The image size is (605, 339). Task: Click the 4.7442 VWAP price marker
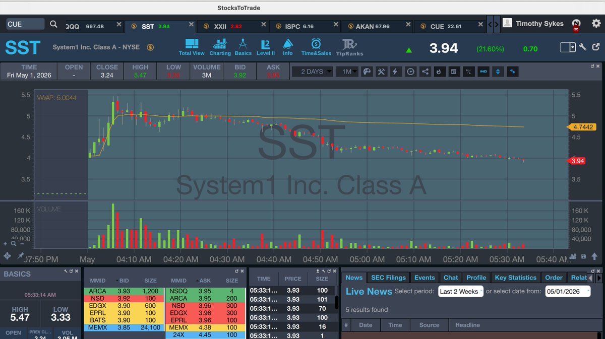click(x=582, y=127)
